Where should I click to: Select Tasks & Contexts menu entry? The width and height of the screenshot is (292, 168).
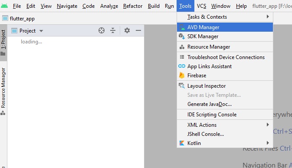(x=225, y=17)
